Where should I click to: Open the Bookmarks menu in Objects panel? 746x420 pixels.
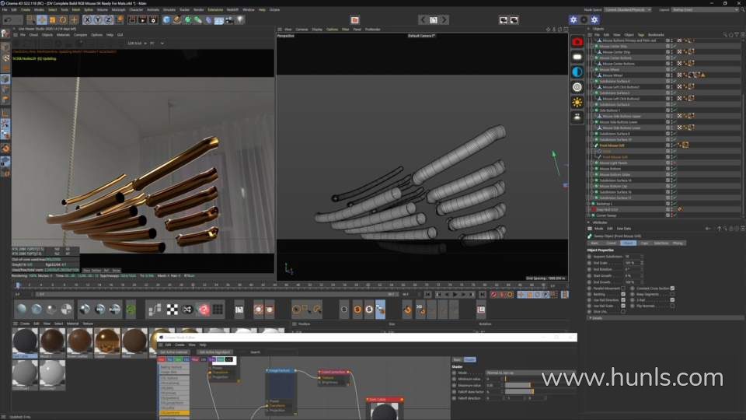(x=656, y=34)
